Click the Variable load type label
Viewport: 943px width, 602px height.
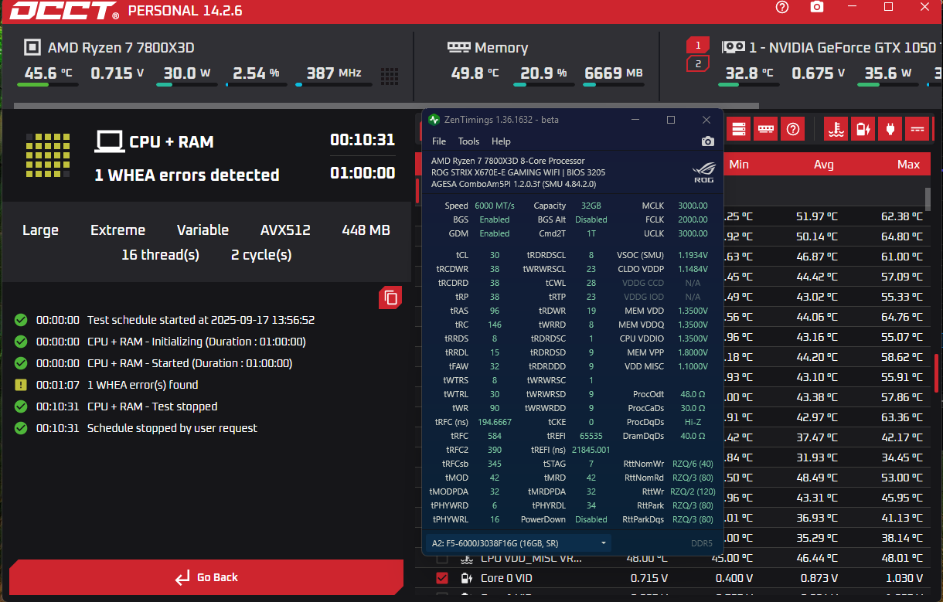coord(203,230)
